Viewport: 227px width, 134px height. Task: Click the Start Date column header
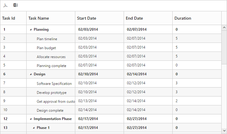(x=87, y=18)
